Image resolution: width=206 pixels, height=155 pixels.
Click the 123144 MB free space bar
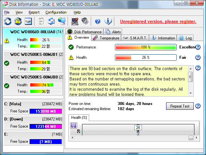[x=46, y=126]
